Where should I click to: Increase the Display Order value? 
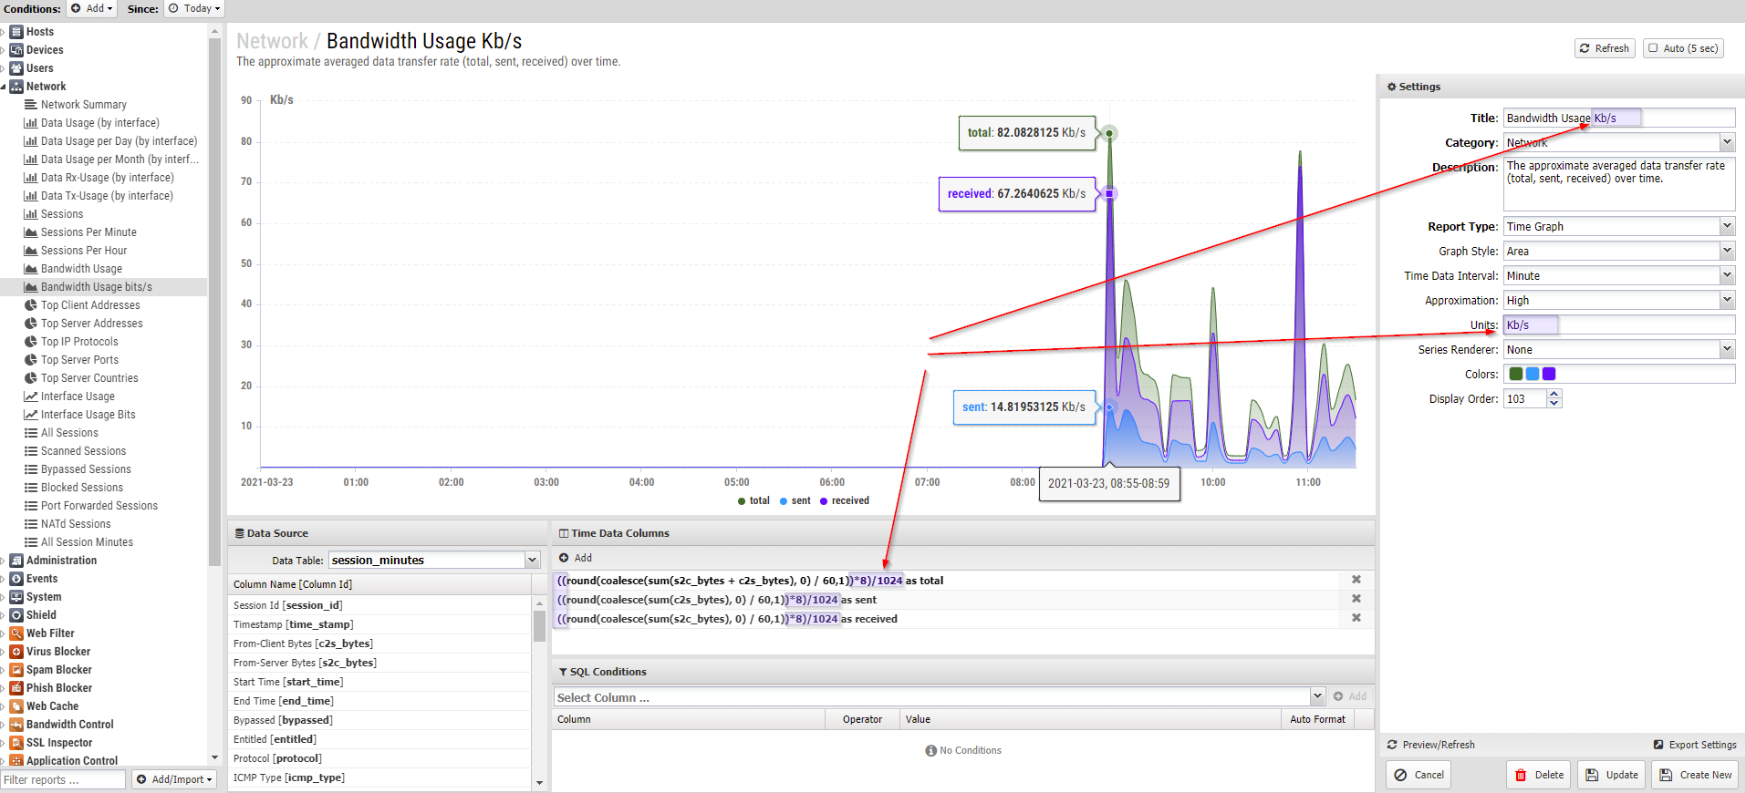click(1554, 394)
